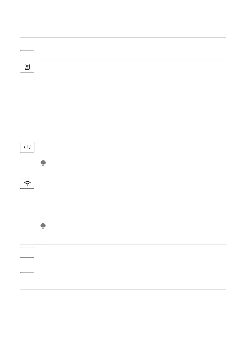Click the final divider at table bottom
This screenshot has width=246, height=350.
coord(123,290)
